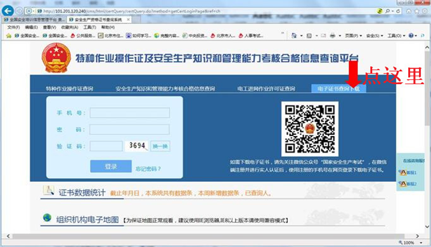Click the 手机号 input field

click(130, 113)
